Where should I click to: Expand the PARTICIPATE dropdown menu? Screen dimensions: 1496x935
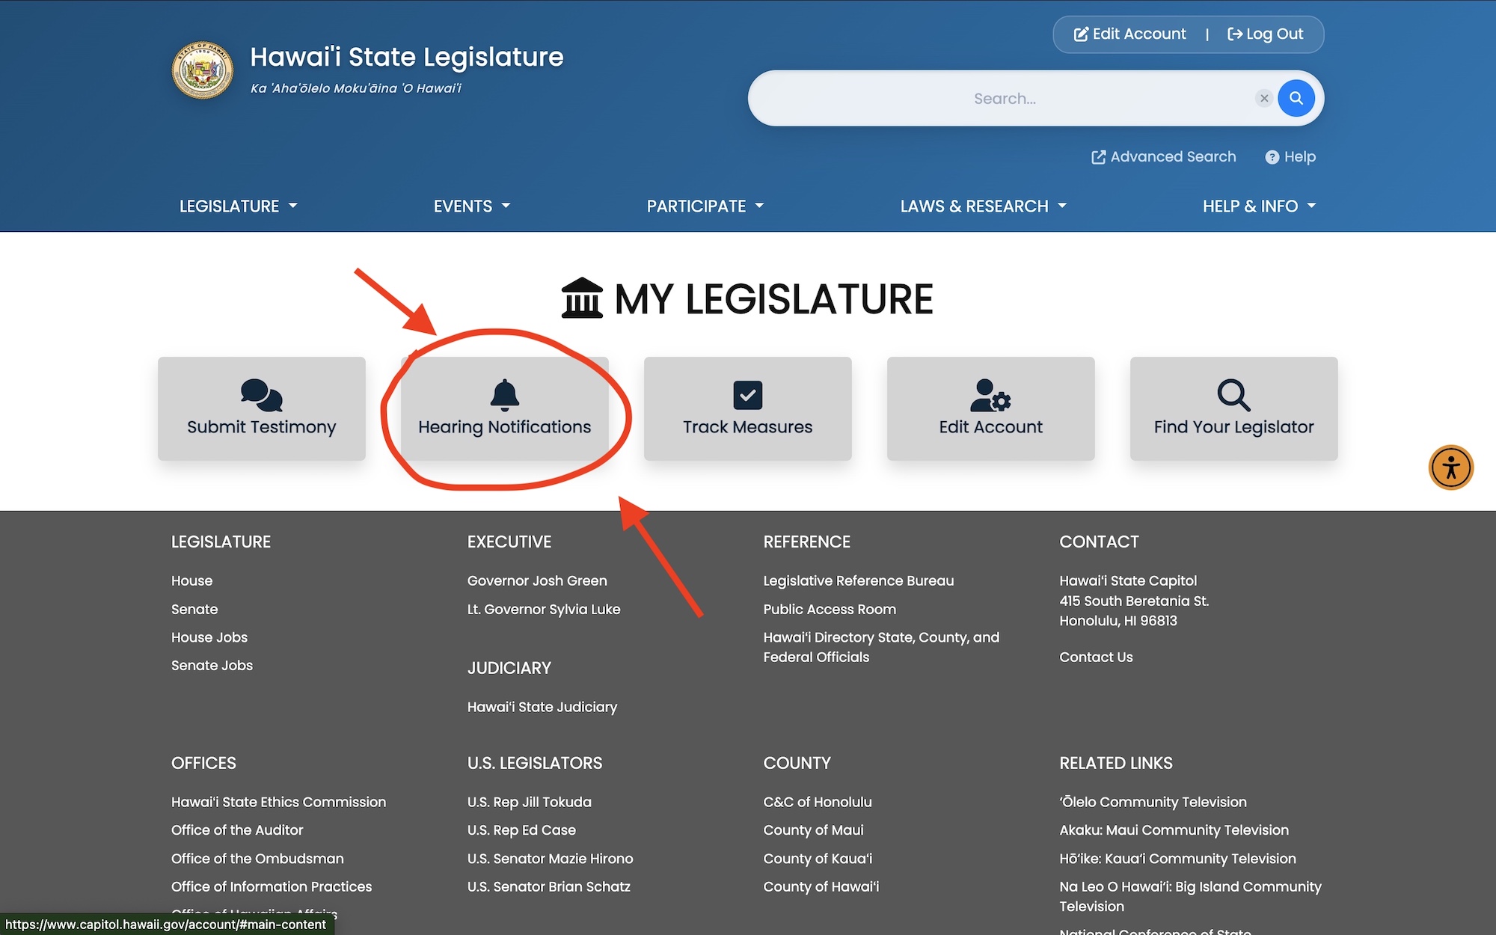(705, 206)
